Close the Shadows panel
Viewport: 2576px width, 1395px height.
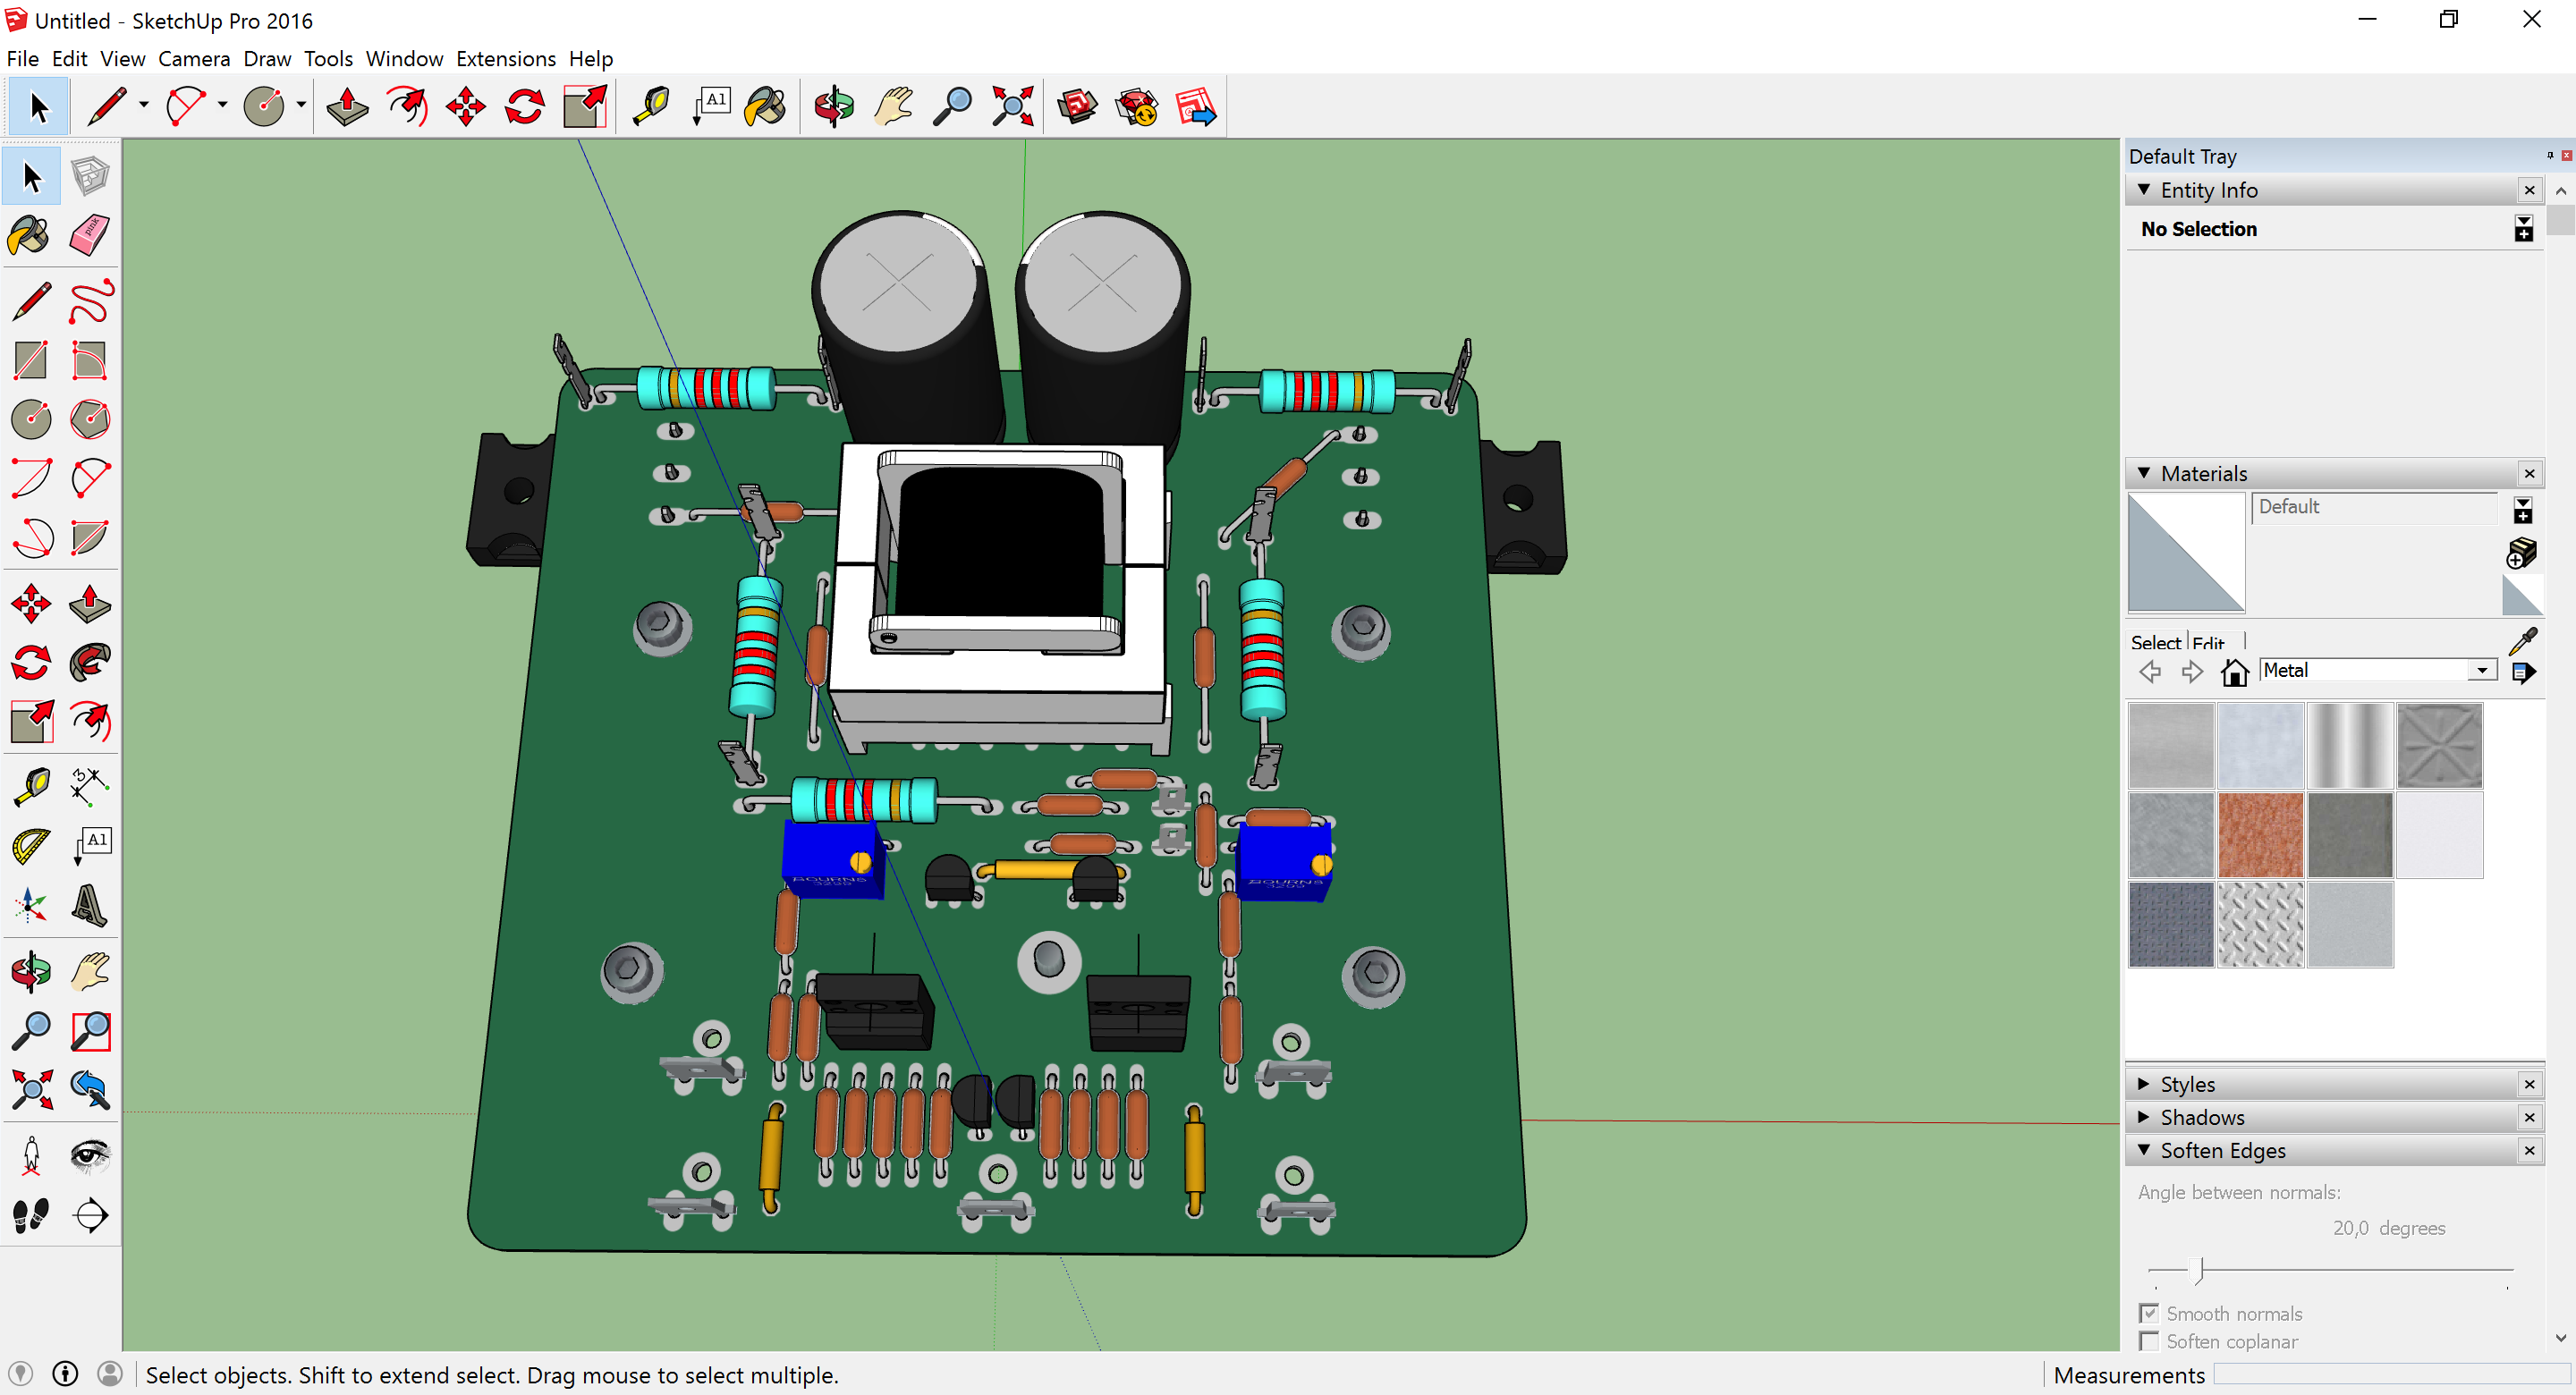pyautogui.click(x=2530, y=1117)
